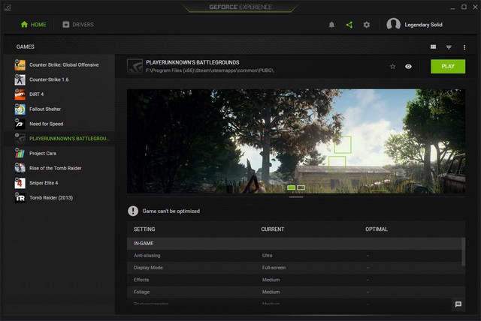Viewport: 481px width, 321px height.
Task: Click the game screenshot preview image
Action: tap(296, 141)
